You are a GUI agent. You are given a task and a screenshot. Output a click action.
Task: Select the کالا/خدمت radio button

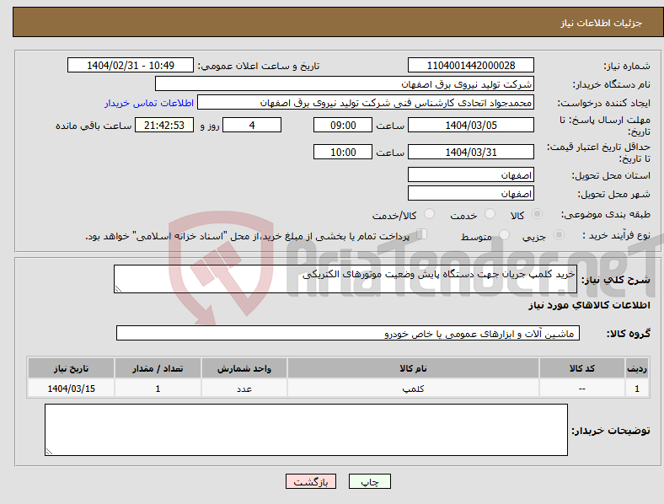tap(430, 214)
